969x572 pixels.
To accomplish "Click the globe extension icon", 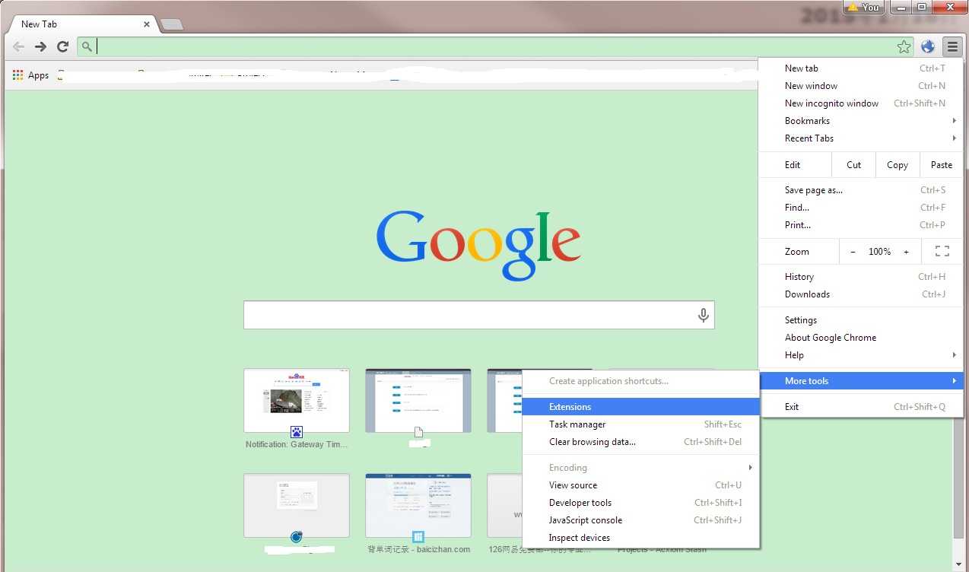I will 928,47.
